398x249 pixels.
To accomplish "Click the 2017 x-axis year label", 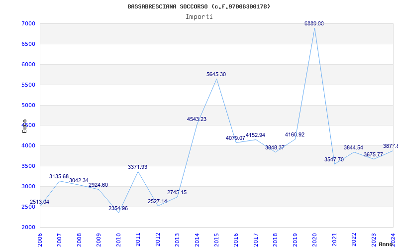I will 256,240.
